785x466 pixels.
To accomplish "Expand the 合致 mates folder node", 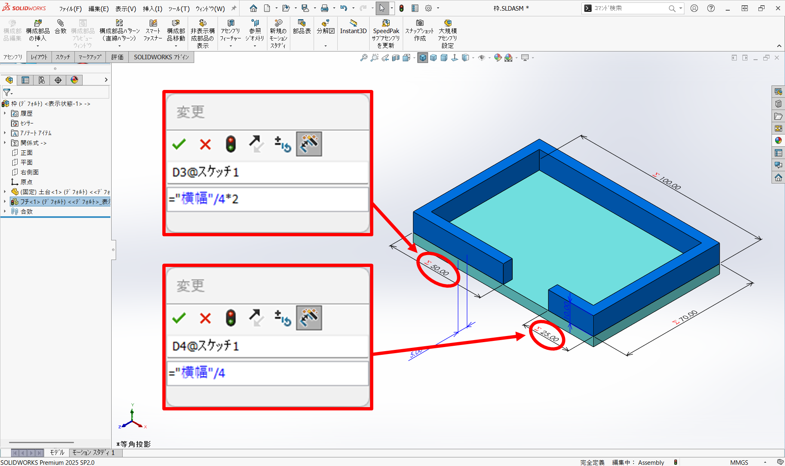I will coord(5,211).
